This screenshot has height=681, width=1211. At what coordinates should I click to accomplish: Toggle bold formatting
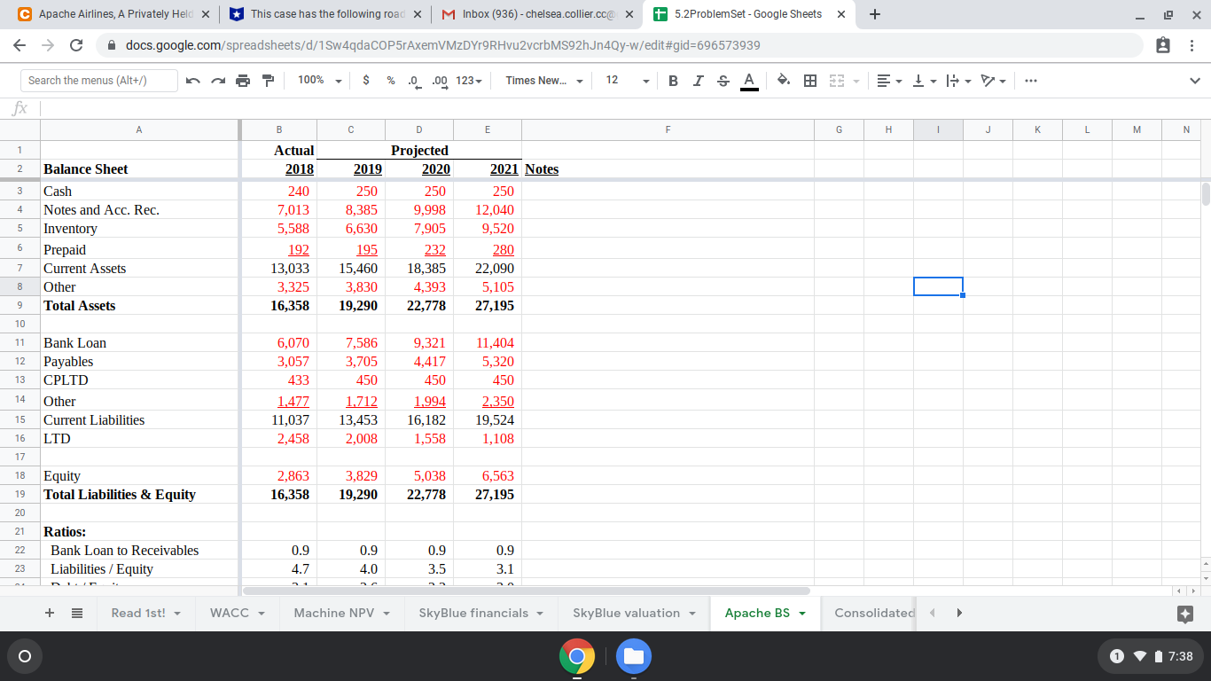(x=674, y=80)
